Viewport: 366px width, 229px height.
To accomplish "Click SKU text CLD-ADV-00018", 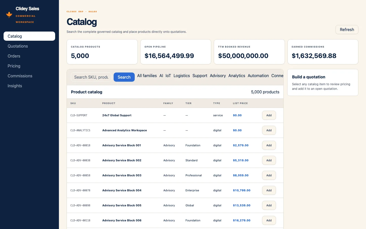I will 80,145.
